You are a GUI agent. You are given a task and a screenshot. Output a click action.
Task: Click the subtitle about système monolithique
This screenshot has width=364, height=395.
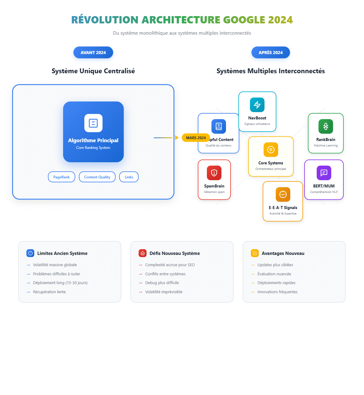point(182,33)
